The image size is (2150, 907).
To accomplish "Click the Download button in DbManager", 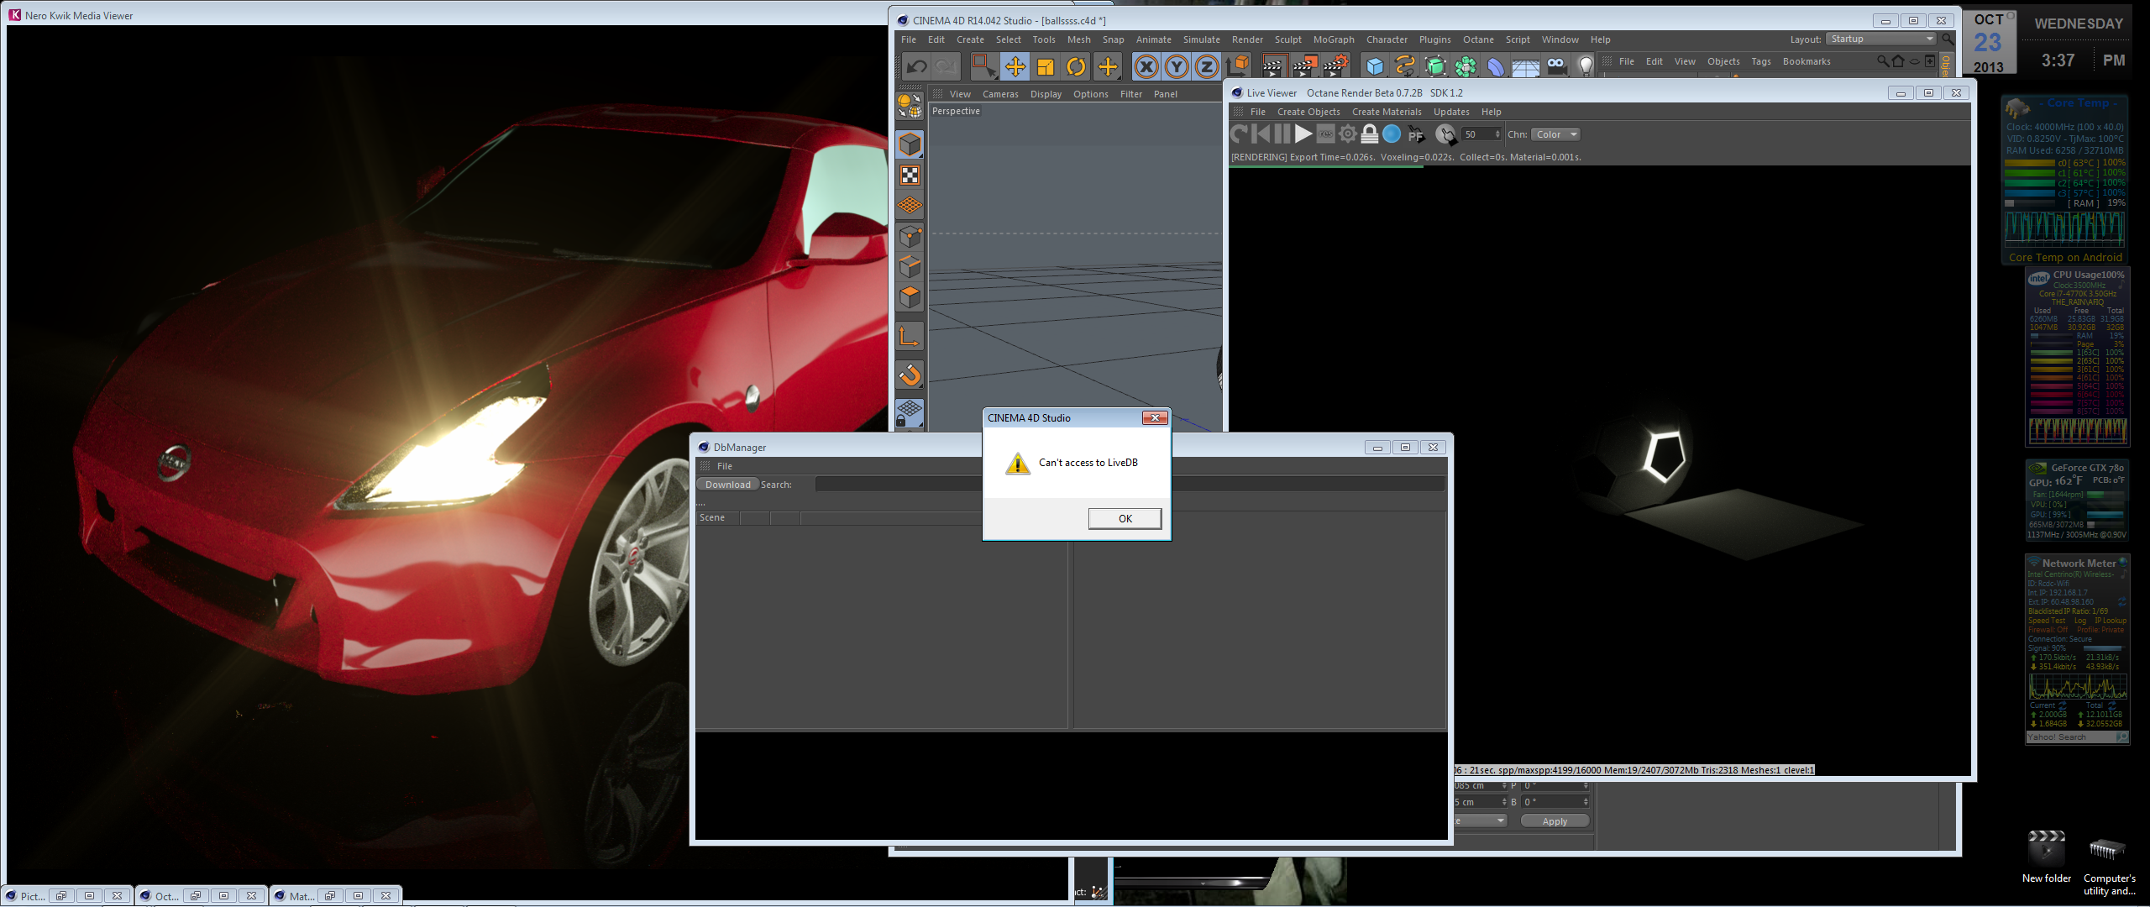I will (x=727, y=485).
